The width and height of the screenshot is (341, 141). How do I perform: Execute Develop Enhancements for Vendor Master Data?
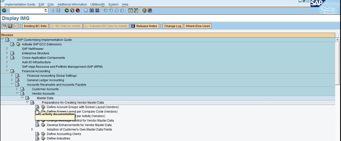coord(43,125)
